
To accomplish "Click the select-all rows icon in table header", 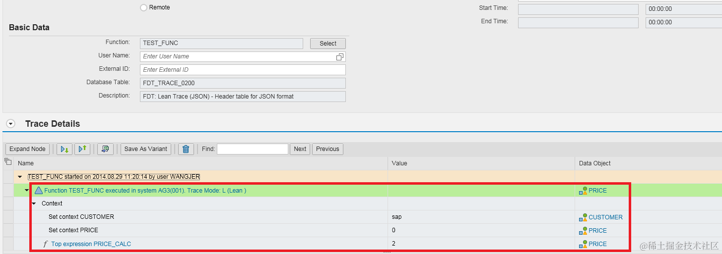I will 8,162.
